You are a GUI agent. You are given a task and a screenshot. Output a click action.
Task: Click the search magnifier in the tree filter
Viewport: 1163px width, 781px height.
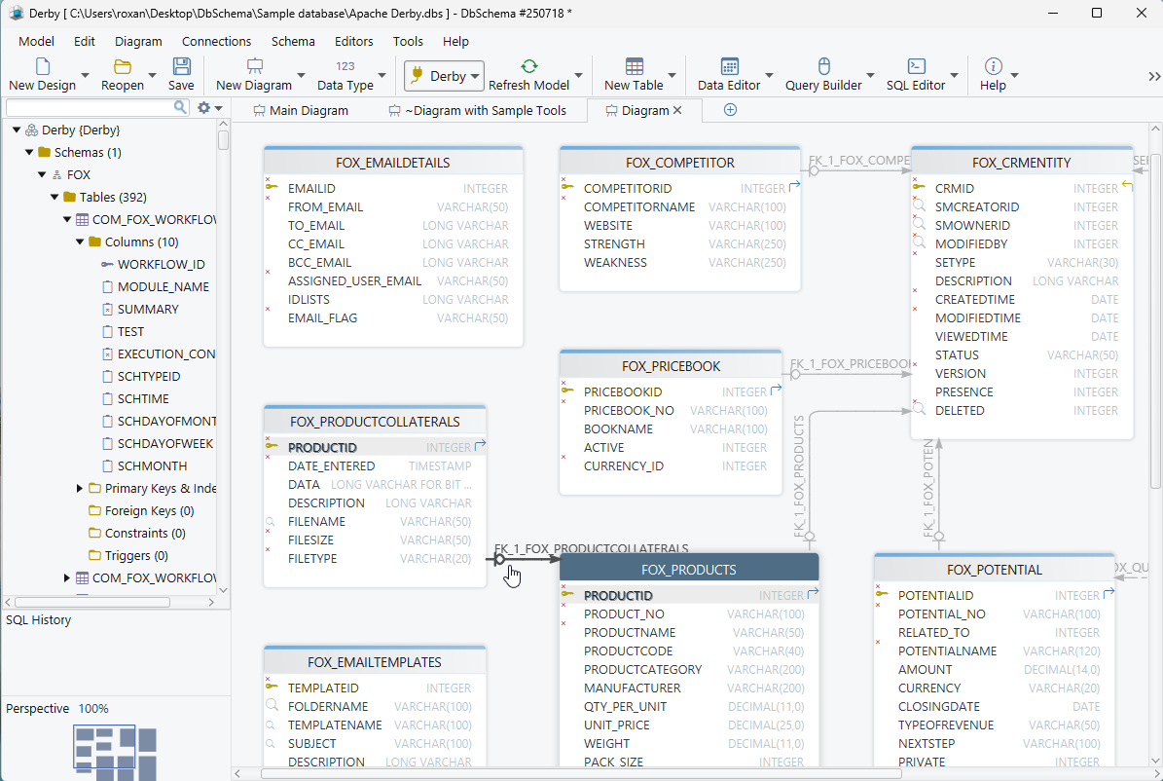179,108
